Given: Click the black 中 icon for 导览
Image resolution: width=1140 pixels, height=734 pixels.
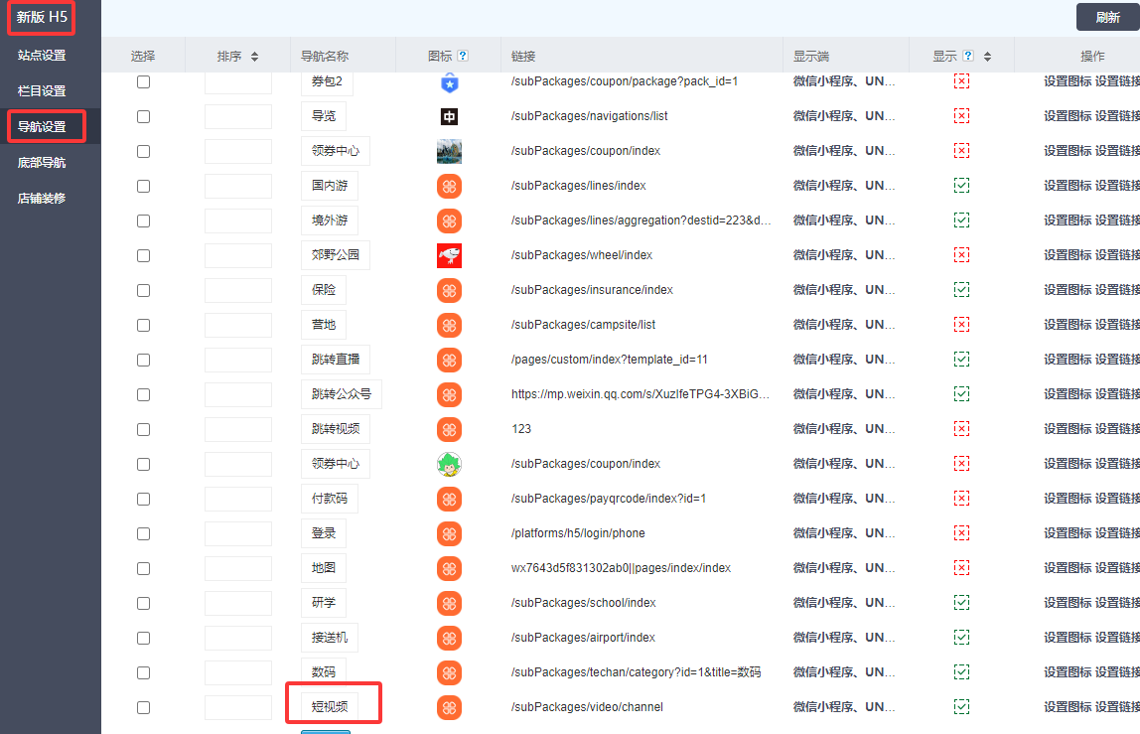Looking at the screenshot, I should (449, 116).
